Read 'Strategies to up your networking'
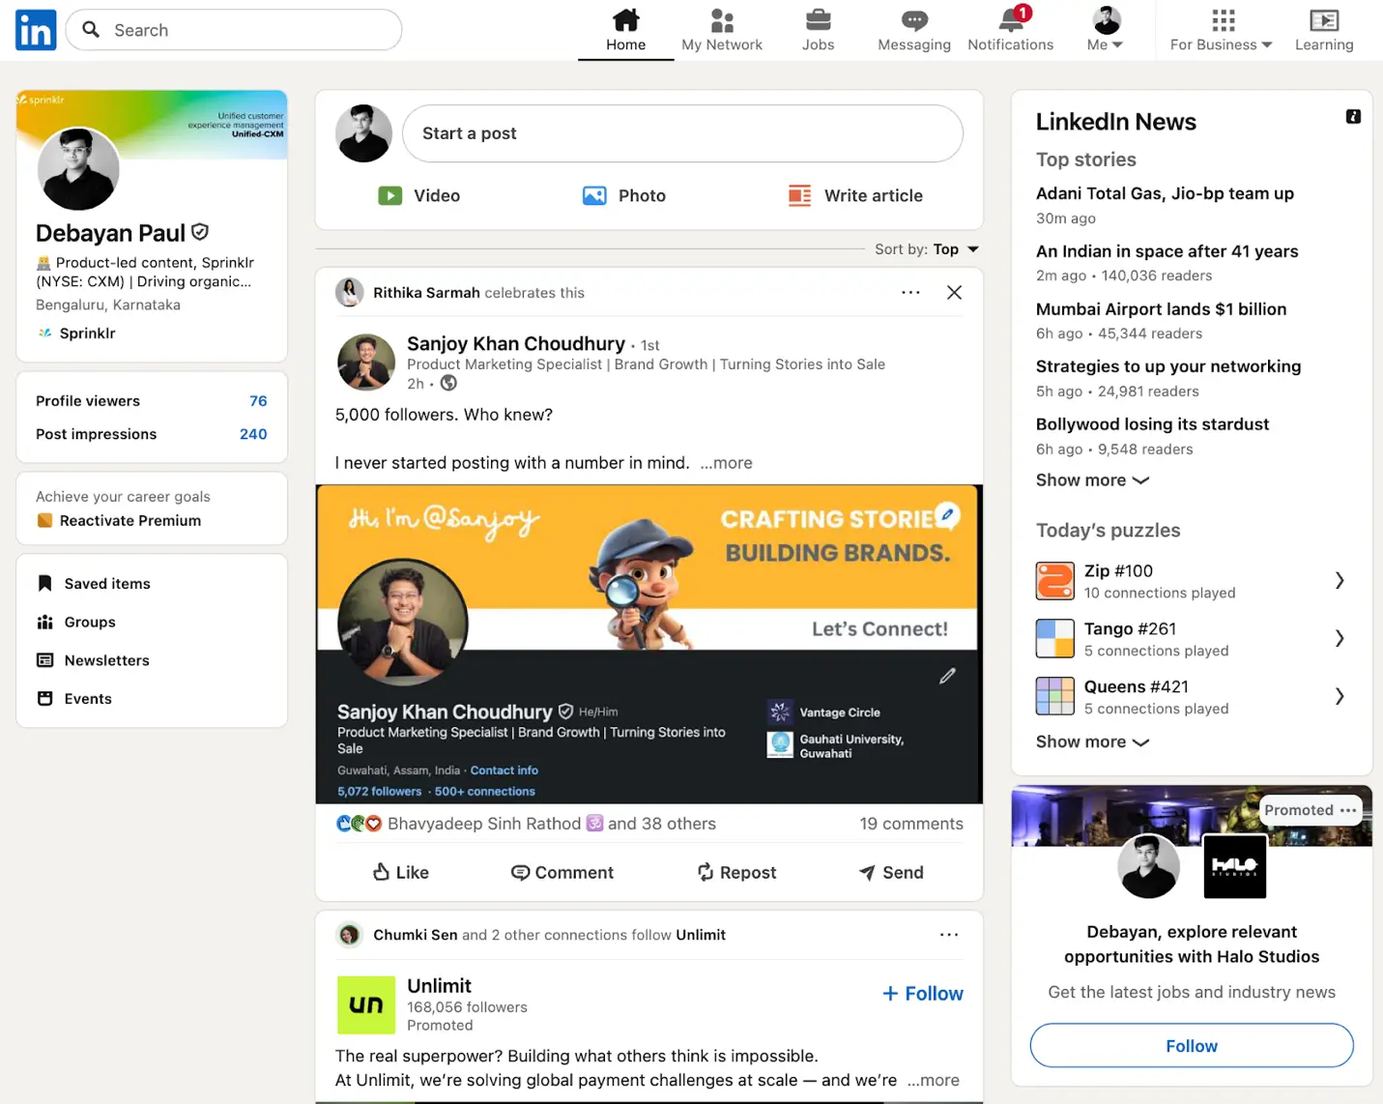This screenshot has width=1383, height=1104. coord(1168,366)
